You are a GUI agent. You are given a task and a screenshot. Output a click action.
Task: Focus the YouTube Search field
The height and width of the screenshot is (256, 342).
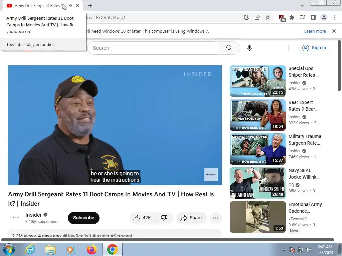click(x=153, y=48)
